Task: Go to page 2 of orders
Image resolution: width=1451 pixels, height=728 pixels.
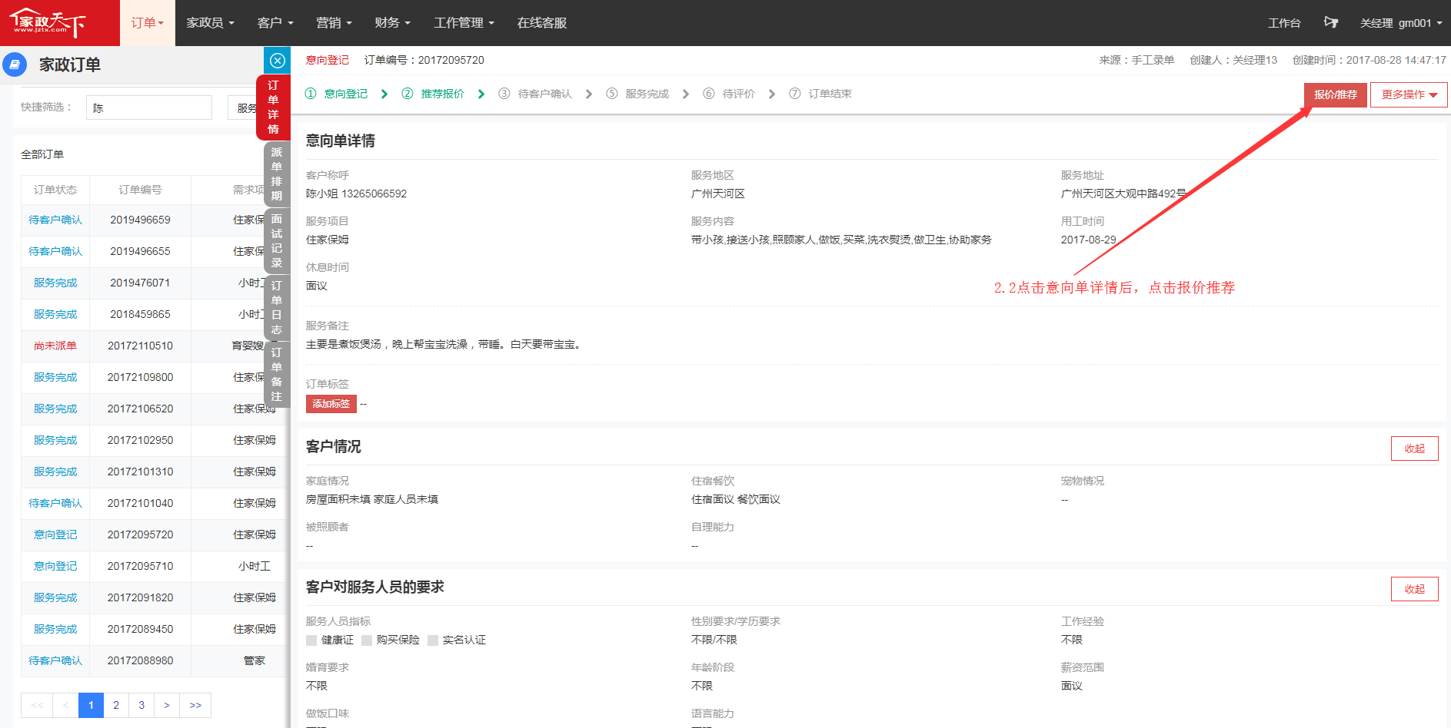Action: coord(116,705)
